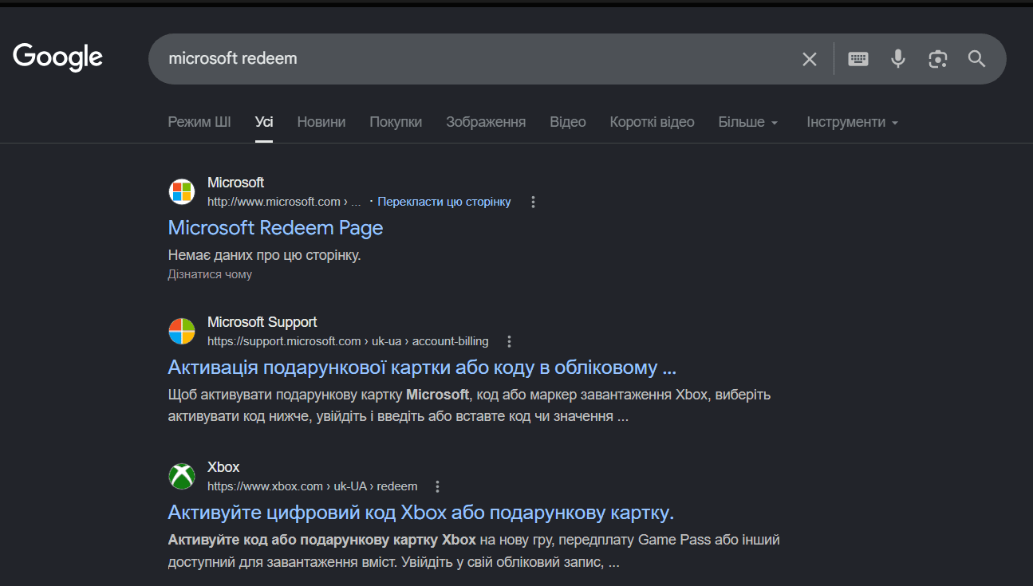Click support.microsoft.com account-billing URL

click(348, 341)
